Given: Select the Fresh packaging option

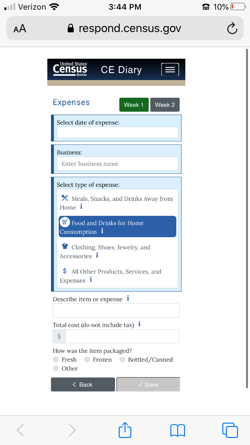Looking at the screenshot, I should tap(56, 360).
